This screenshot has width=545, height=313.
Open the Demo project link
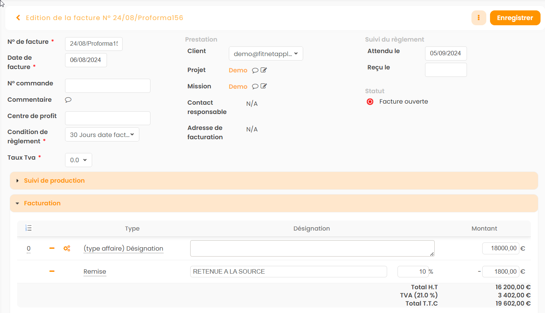(238, 70)
